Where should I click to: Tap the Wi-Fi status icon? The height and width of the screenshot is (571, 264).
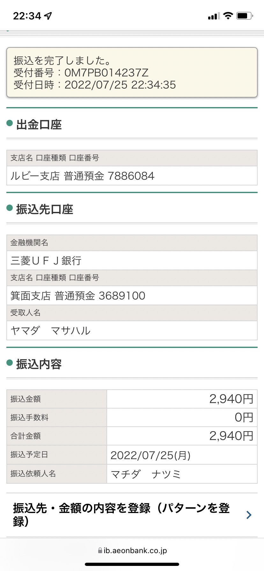point(228,16)
